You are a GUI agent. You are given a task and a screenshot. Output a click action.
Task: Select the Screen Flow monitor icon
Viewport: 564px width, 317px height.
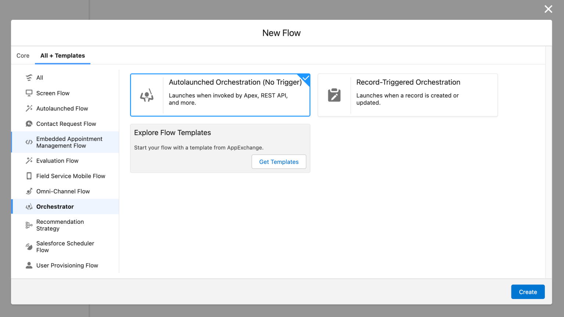[29, 93]
